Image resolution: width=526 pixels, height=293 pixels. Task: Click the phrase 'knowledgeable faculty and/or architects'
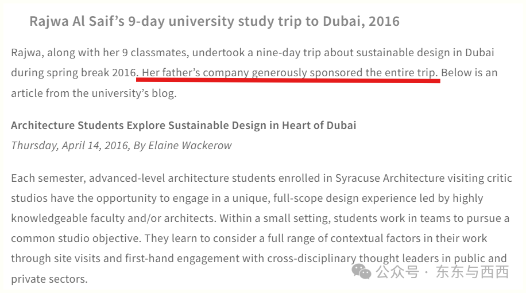pos(114,218)
